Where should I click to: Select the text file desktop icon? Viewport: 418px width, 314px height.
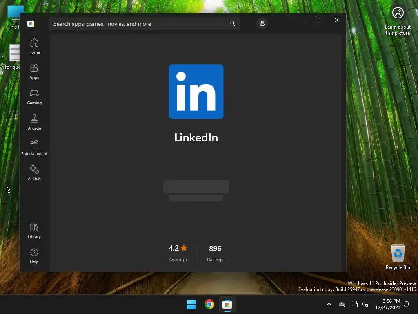13,57
